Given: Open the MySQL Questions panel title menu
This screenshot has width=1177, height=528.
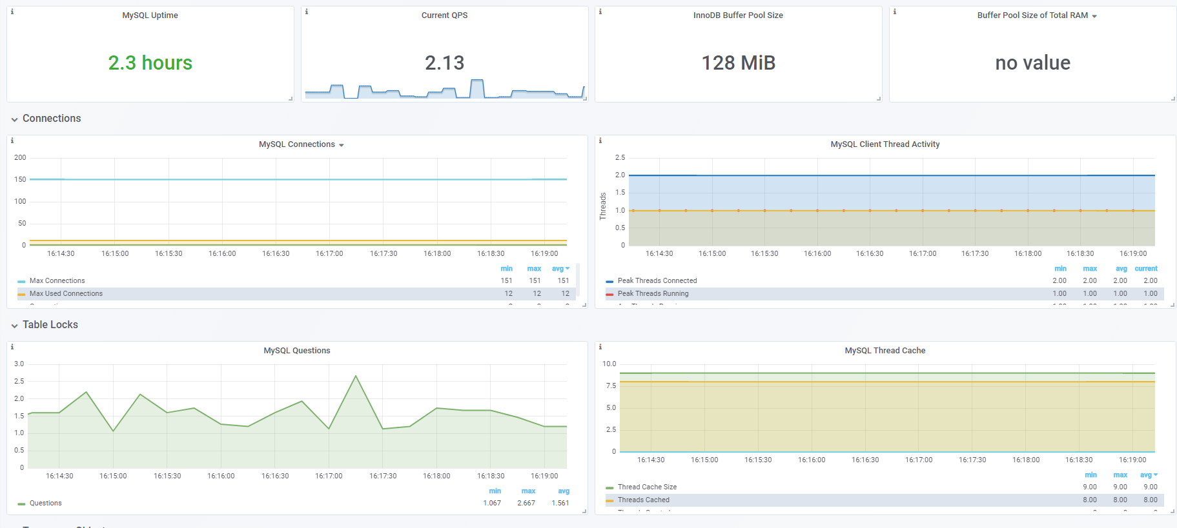Looking at the screenshot, I should (297, 351).
